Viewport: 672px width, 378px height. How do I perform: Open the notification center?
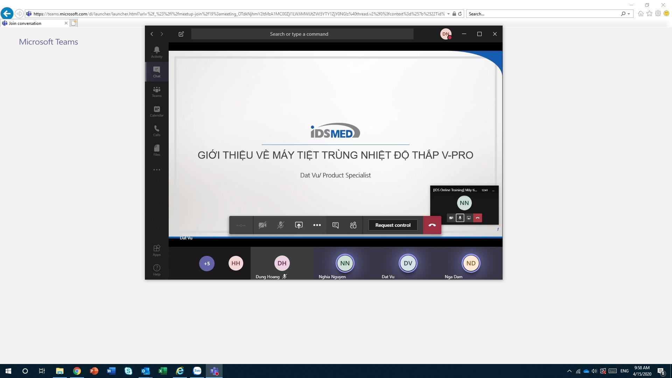pos(661,371)
